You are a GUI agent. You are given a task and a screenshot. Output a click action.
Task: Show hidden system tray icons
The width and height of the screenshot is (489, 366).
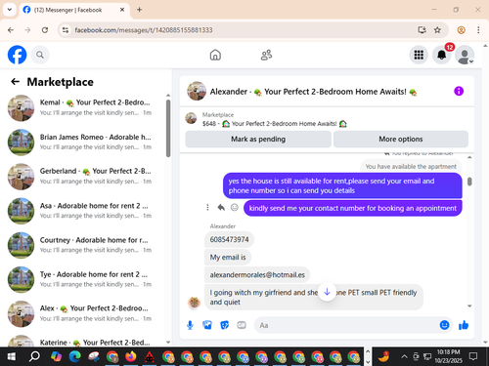pyautogui.click(x=404, y=356)
